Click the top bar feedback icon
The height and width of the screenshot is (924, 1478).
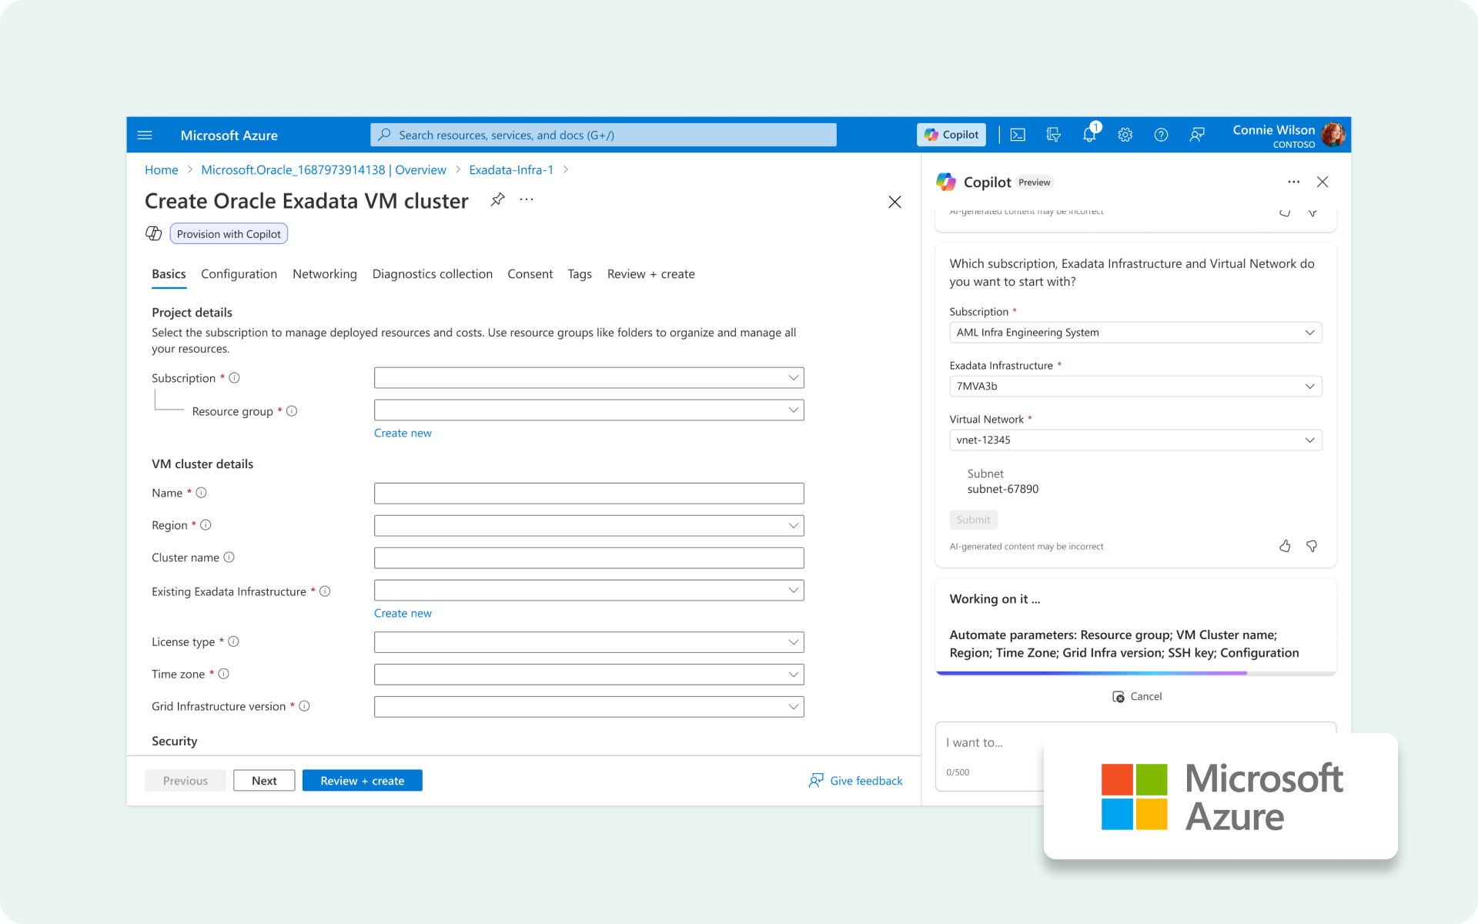click(x=1197, y=135)
